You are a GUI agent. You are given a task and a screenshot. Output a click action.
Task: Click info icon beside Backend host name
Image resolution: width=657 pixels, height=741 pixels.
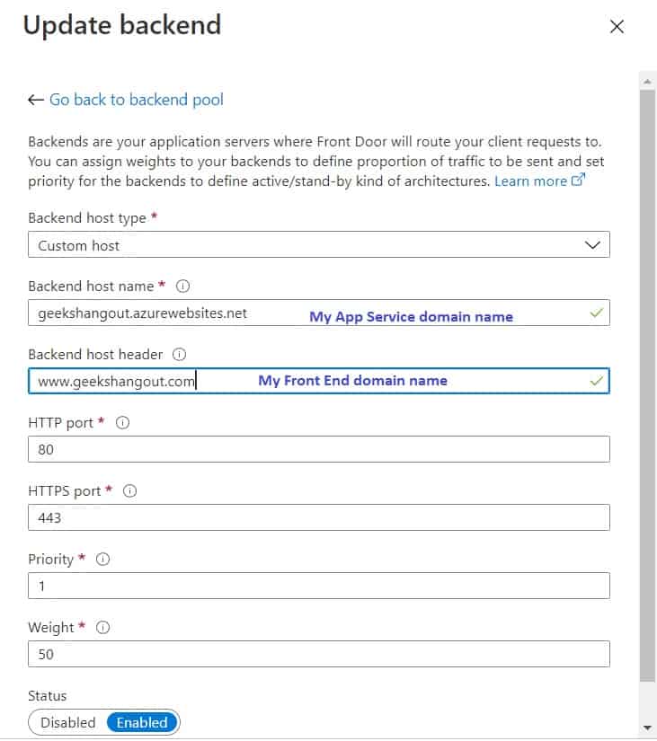pos(182,286)
